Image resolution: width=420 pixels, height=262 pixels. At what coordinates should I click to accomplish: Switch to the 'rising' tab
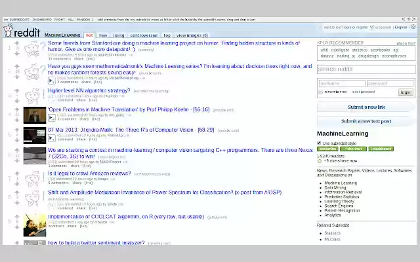point(118,35)
